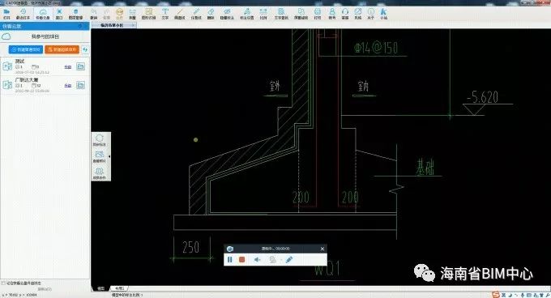Click the webcam icon in recorder bar

click(273, 260)
